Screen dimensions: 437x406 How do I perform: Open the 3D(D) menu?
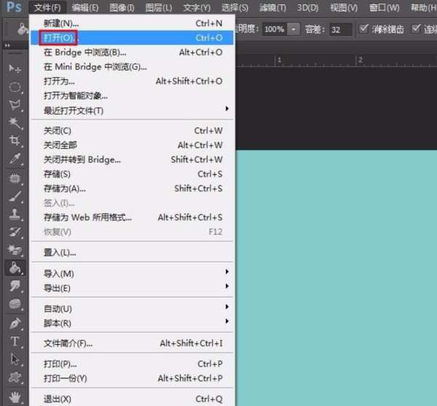pyautogui.click(x=307, y=7)
